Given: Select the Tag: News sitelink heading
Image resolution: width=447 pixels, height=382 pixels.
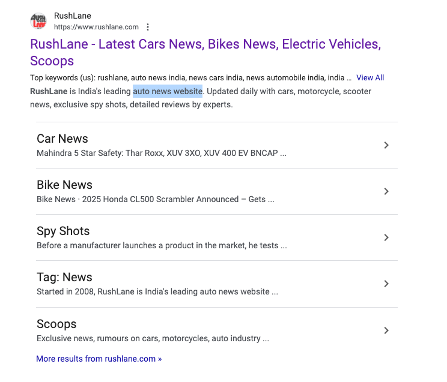Looking at the screenshot, I should (x=64, y=277).
